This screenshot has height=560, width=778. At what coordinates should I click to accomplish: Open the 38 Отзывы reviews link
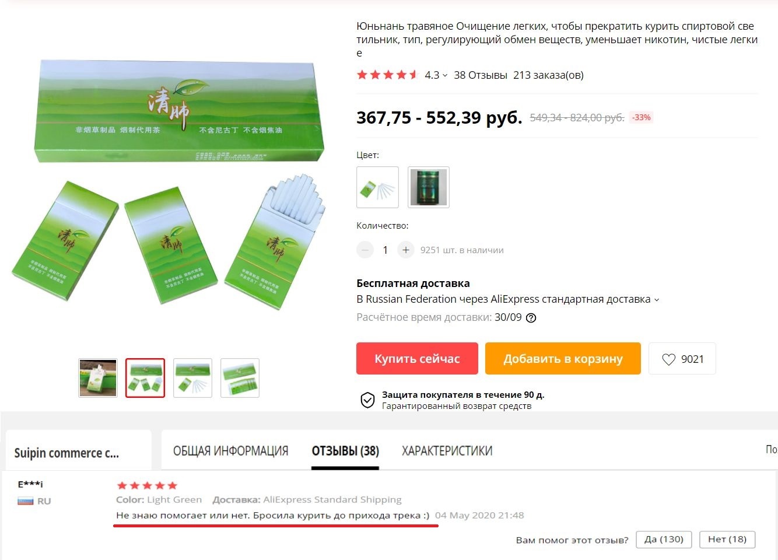[481, 75]
